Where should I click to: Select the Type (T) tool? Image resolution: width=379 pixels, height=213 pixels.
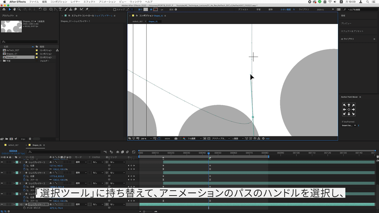[60, 9]
